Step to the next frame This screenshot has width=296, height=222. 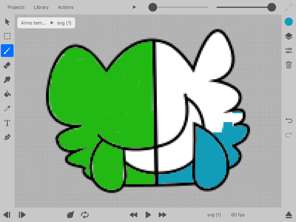coord(22,215)
